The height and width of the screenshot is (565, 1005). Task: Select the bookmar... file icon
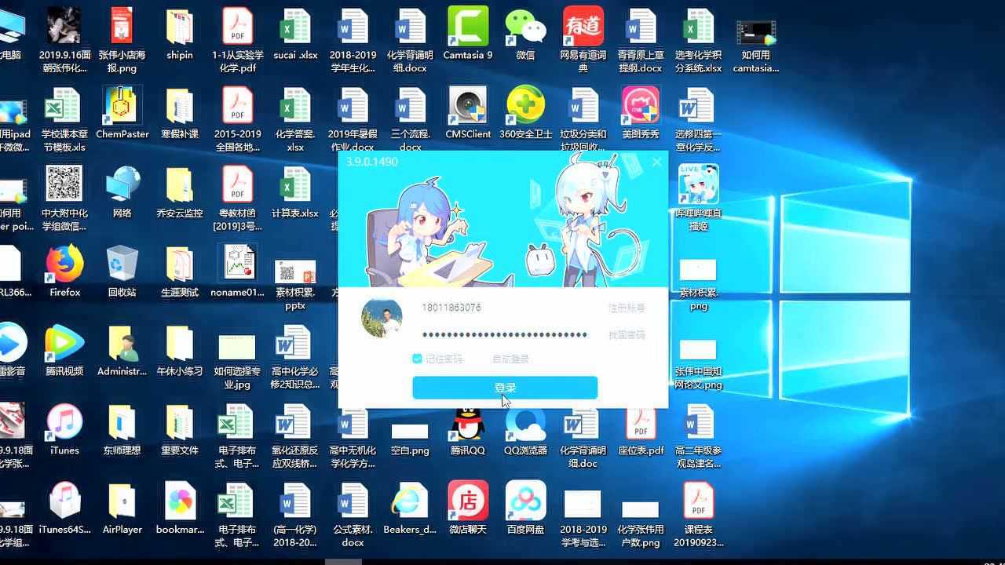180,509
